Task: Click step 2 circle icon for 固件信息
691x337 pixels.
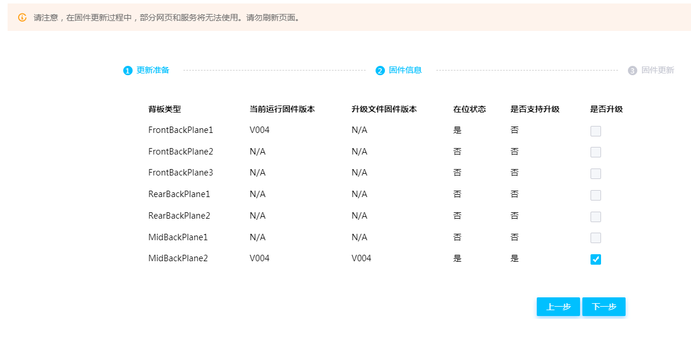Action: [x=380, y=71]
